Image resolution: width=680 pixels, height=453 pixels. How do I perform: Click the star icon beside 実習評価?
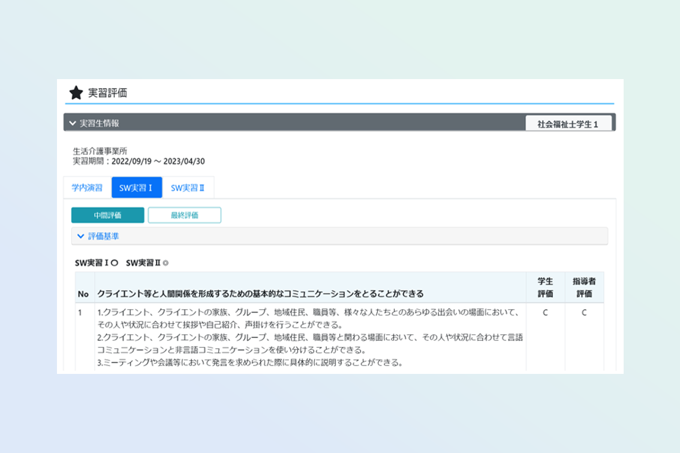(x=76, y=93)
